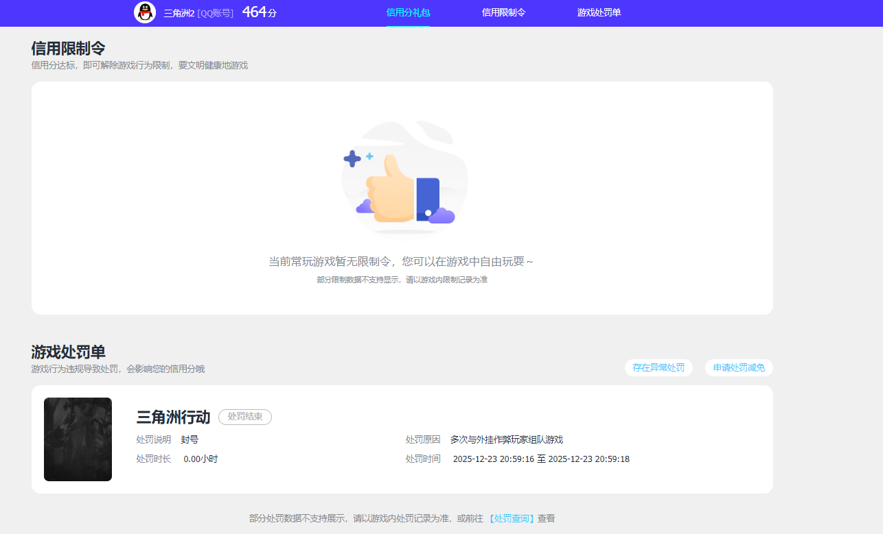The image size is (883, 534).
Task: Click the thumbs-up illustration graphic
Action: click(404, 177)
